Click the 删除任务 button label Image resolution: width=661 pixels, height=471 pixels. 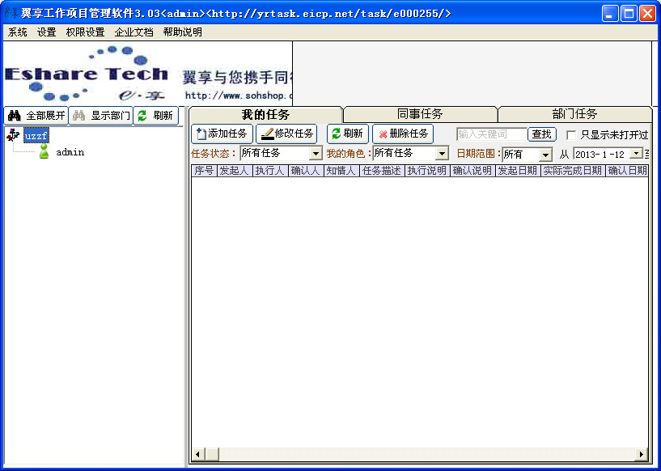[x=409, y=134]
